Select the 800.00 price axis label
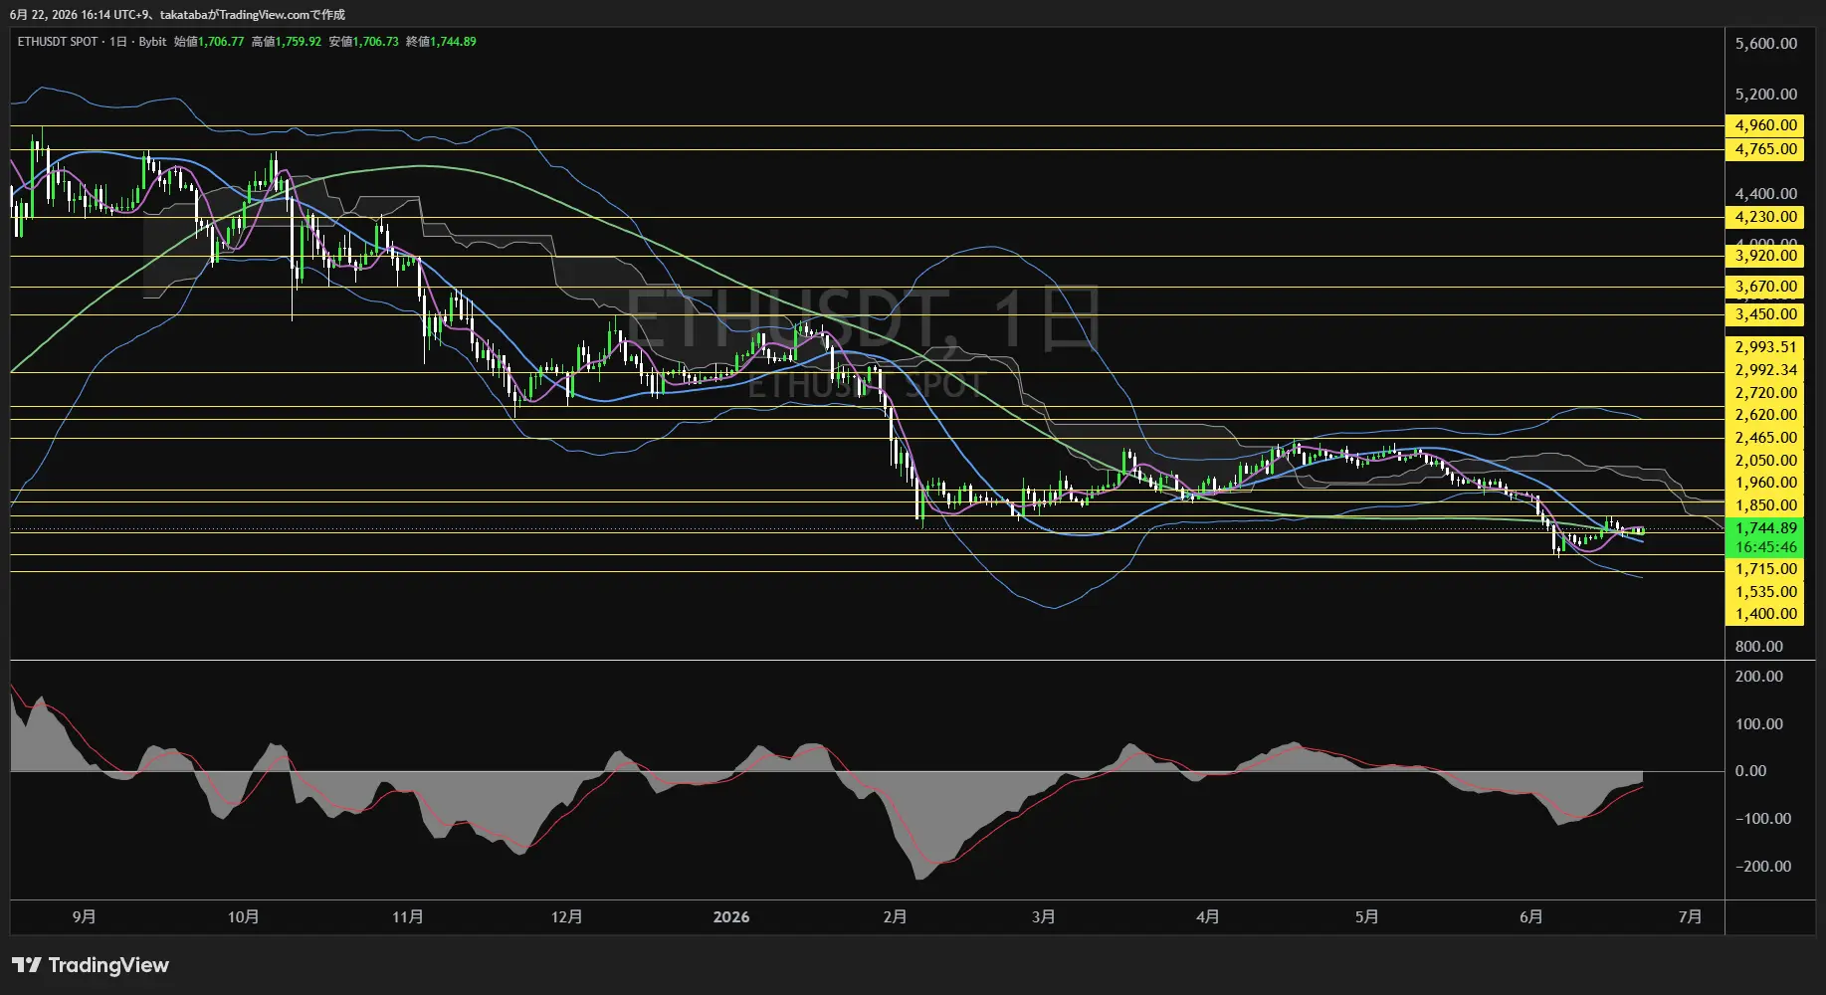The width and height of the screenshot is (1826, 995). (1759, 647)
